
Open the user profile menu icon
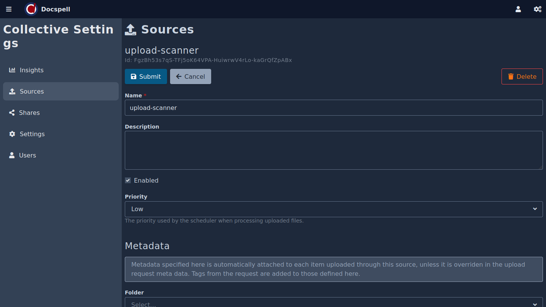pos(518,9)
